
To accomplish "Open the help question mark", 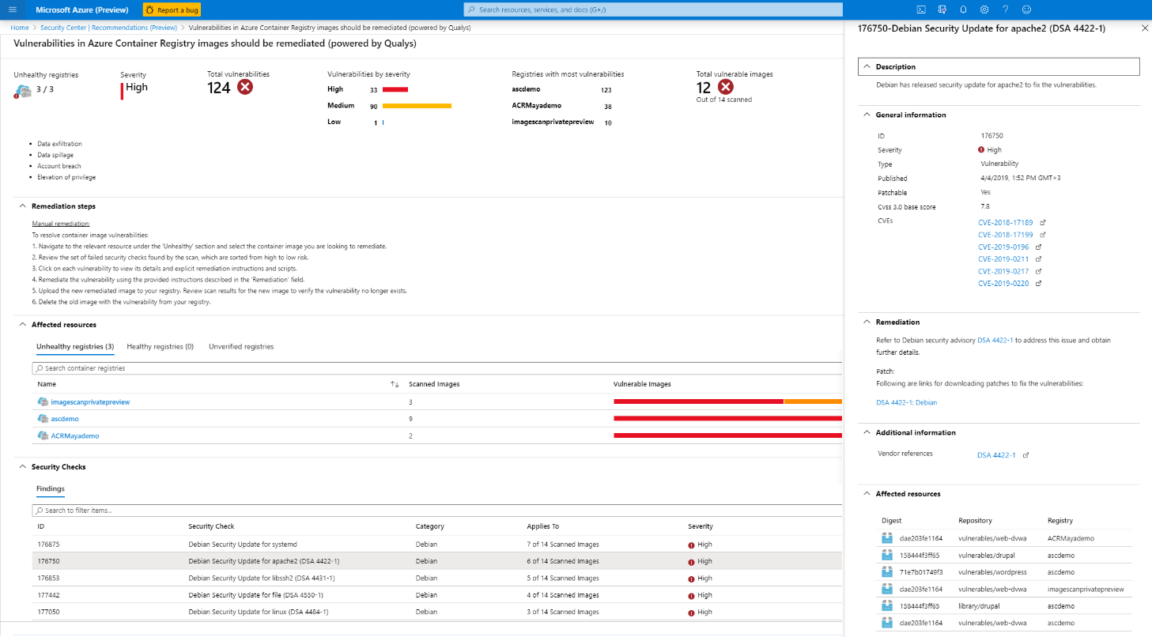I will click(1005, 9).
